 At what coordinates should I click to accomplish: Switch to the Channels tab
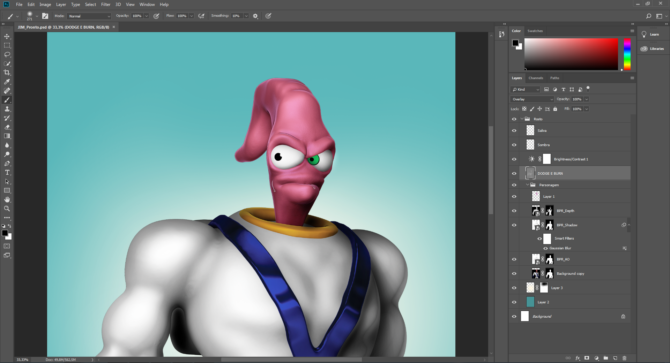click(x=536, y=78)
